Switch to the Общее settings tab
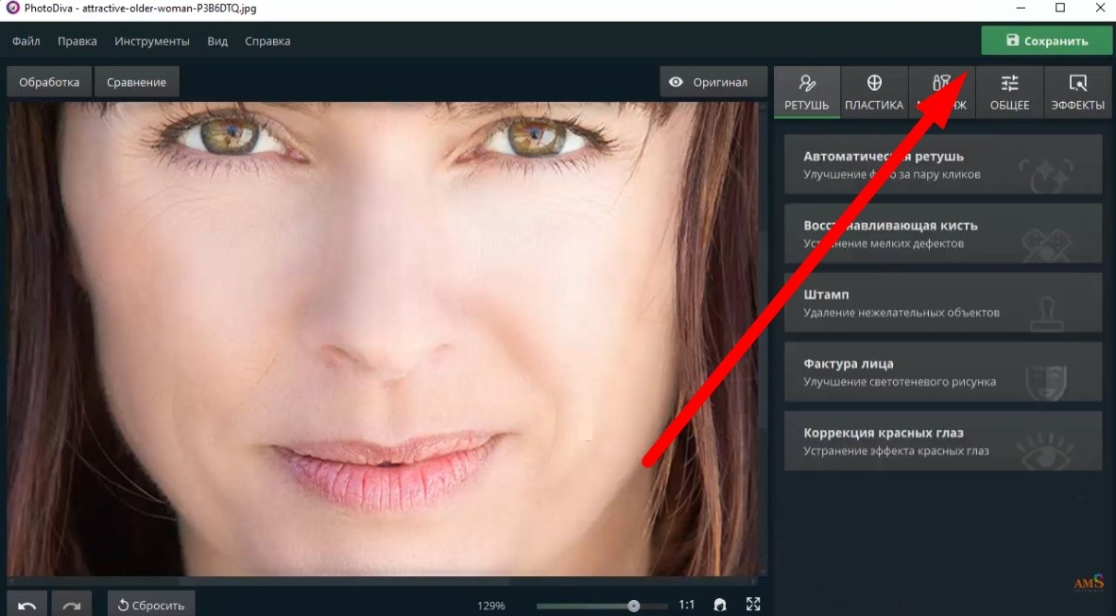The width and height of the screenshot is (1116, 616). [x=1009, y=93]
